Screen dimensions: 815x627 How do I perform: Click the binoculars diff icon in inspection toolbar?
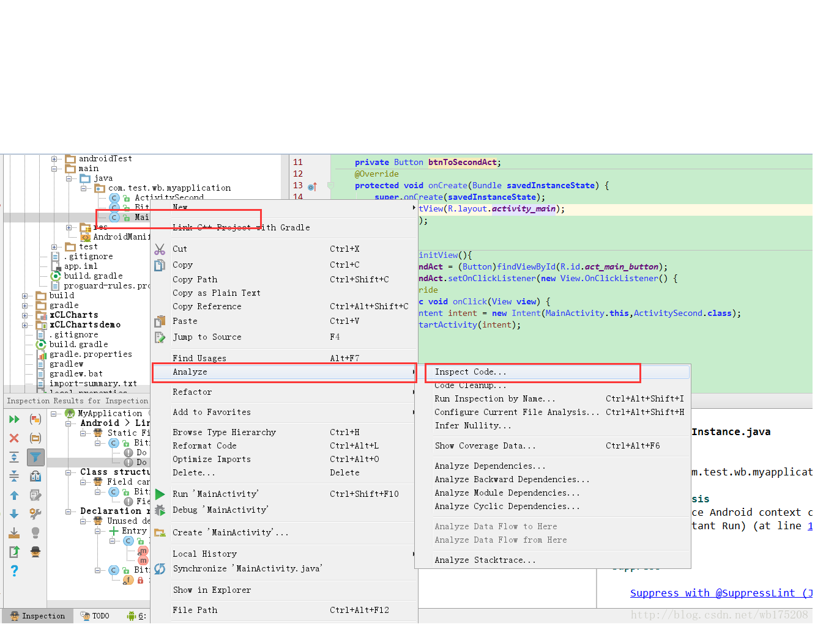pos(35,476)
